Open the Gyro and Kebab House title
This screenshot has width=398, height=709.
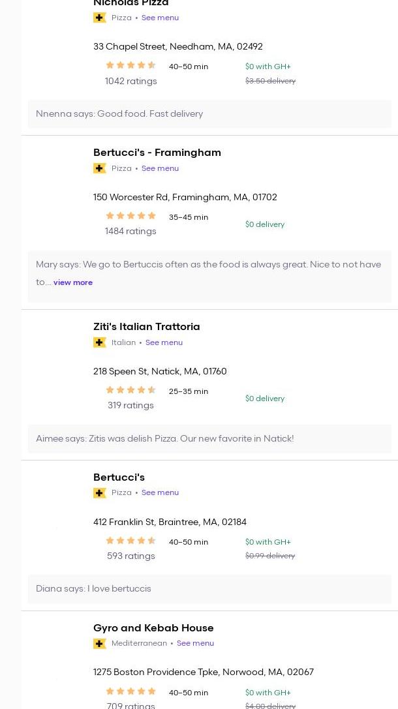153,628
